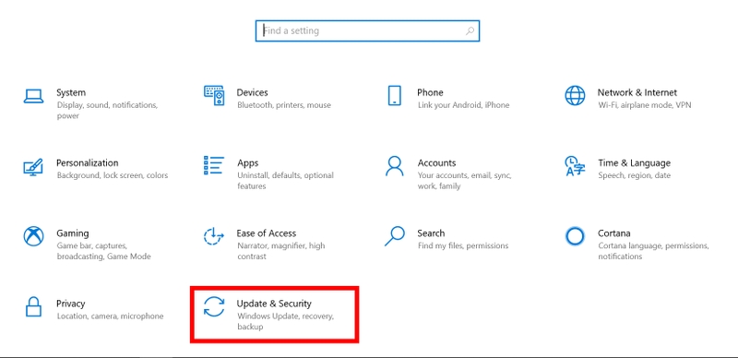Open Privacy settings title
Screen dimensions: 738x358
(x=71, y=304)
